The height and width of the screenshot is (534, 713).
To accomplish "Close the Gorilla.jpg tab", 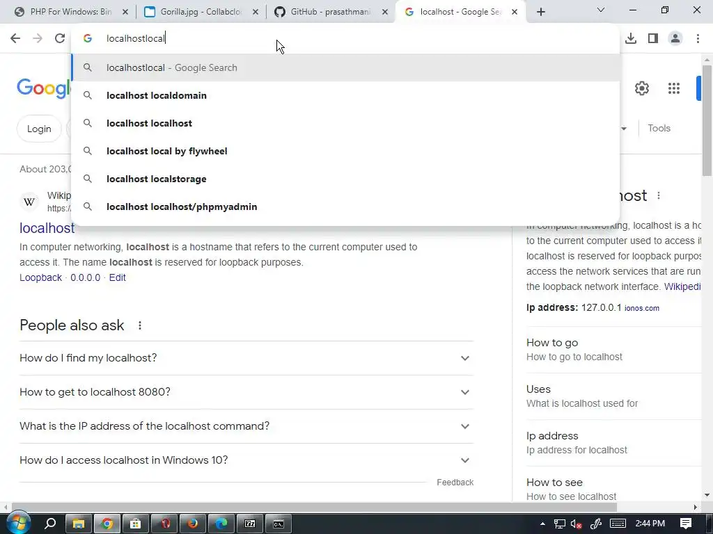I will (x=256, y=12).
